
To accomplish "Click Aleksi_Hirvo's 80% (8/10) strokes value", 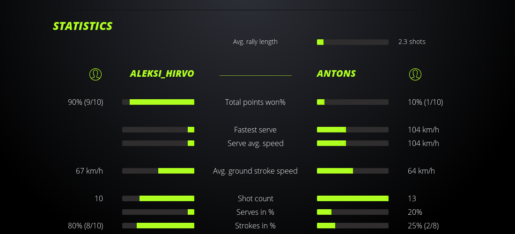I will click(x=86, y=226).
